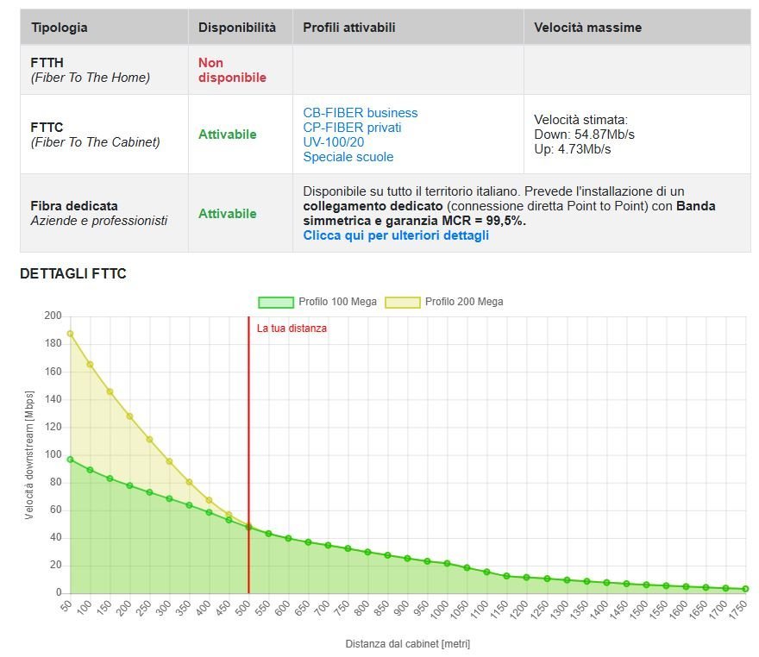
Task: Click the Velocità massime column header
Action: [587, 28]
